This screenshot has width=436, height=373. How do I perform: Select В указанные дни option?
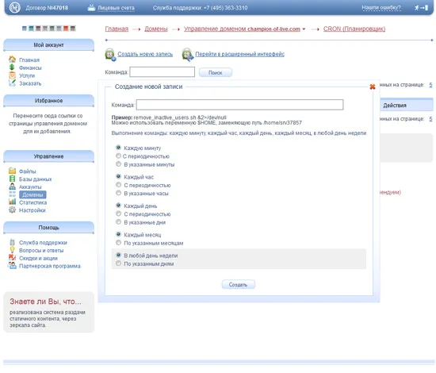118,222
